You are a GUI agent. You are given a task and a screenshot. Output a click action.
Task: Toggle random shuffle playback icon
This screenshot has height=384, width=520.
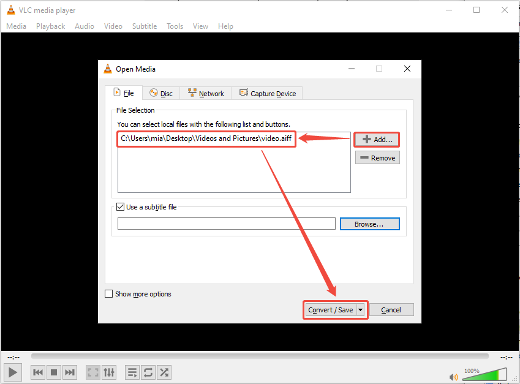pyautogui.click(x=164, y=372)
